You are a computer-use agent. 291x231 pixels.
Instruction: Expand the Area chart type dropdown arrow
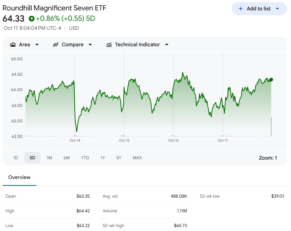[37, 44]
